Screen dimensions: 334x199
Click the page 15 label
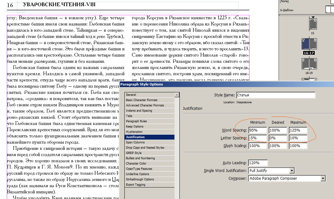coord(313,33)
